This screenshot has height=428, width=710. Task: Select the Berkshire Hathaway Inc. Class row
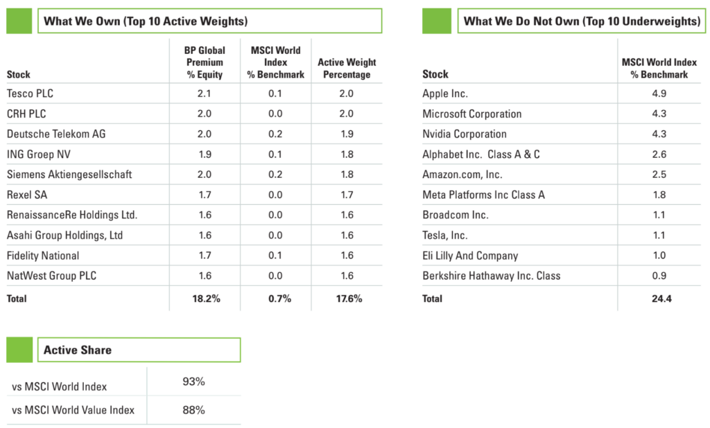click(491, 276)
